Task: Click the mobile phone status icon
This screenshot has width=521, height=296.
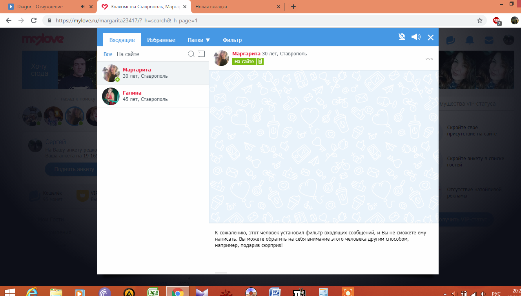Action: tap(260, 61)
